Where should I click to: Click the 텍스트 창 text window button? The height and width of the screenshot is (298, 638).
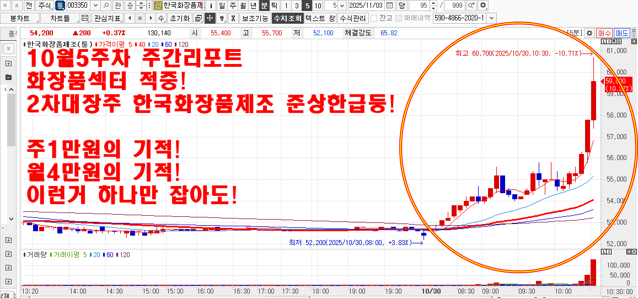320,18
